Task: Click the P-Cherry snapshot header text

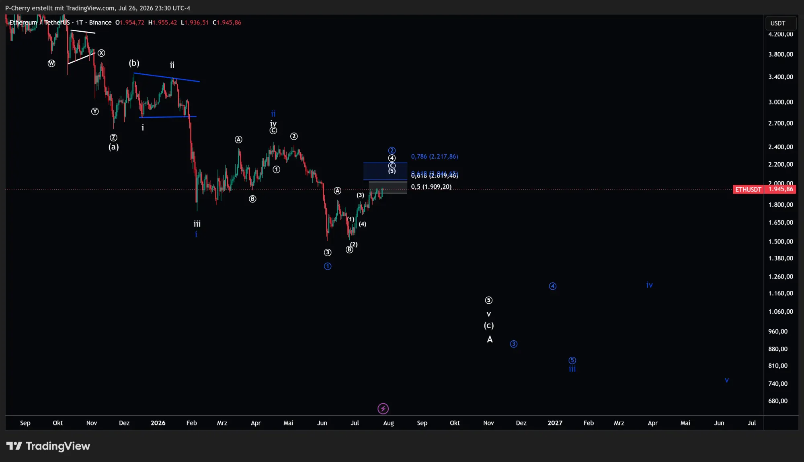Action: [98, 8]
